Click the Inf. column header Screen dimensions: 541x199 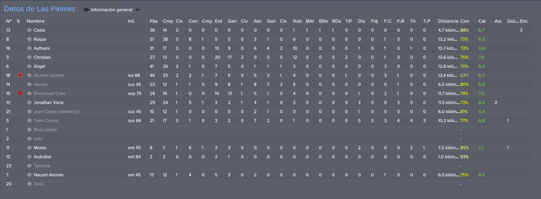[x=131, y=21]
